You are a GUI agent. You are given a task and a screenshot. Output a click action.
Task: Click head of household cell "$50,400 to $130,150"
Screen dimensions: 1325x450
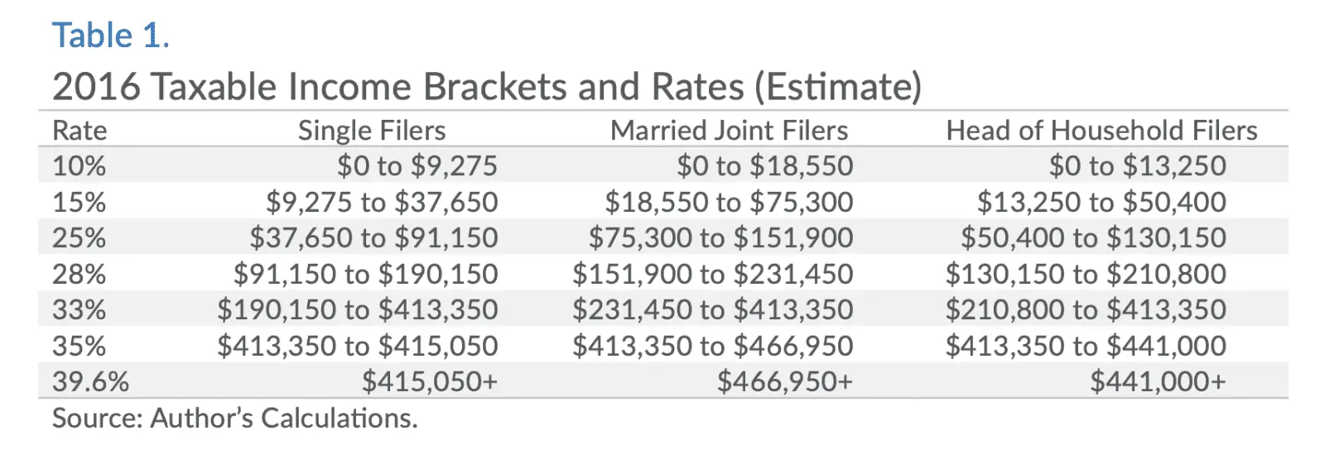point(1093,238)
